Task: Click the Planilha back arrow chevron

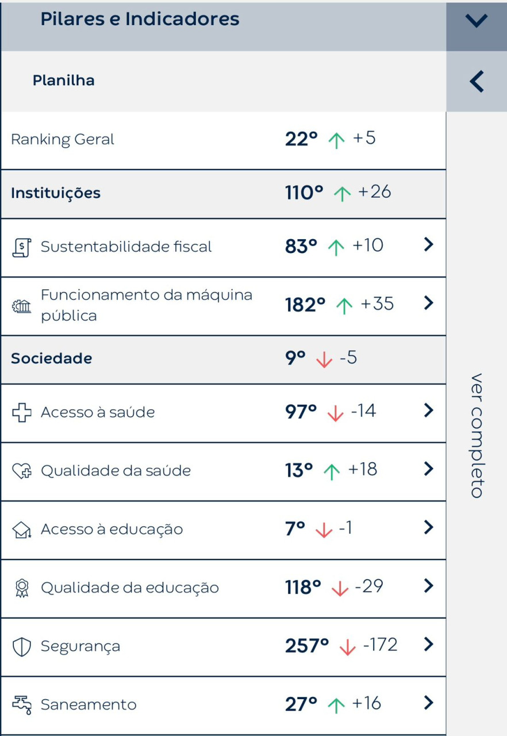Action: [477, 82]
